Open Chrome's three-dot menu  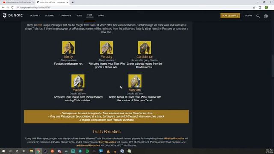pyautogui.click(x=271, y=8)
